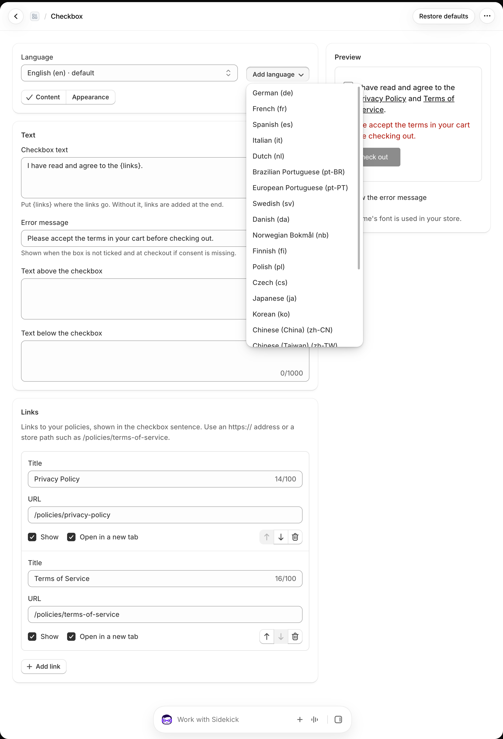
Task: Focus the Error message field
Action: [134, 238]
